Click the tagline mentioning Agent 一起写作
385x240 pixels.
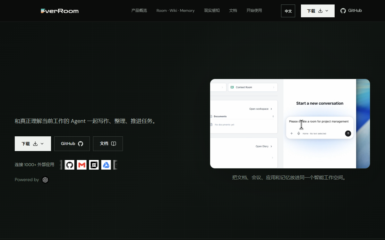(x=86, y=121)
